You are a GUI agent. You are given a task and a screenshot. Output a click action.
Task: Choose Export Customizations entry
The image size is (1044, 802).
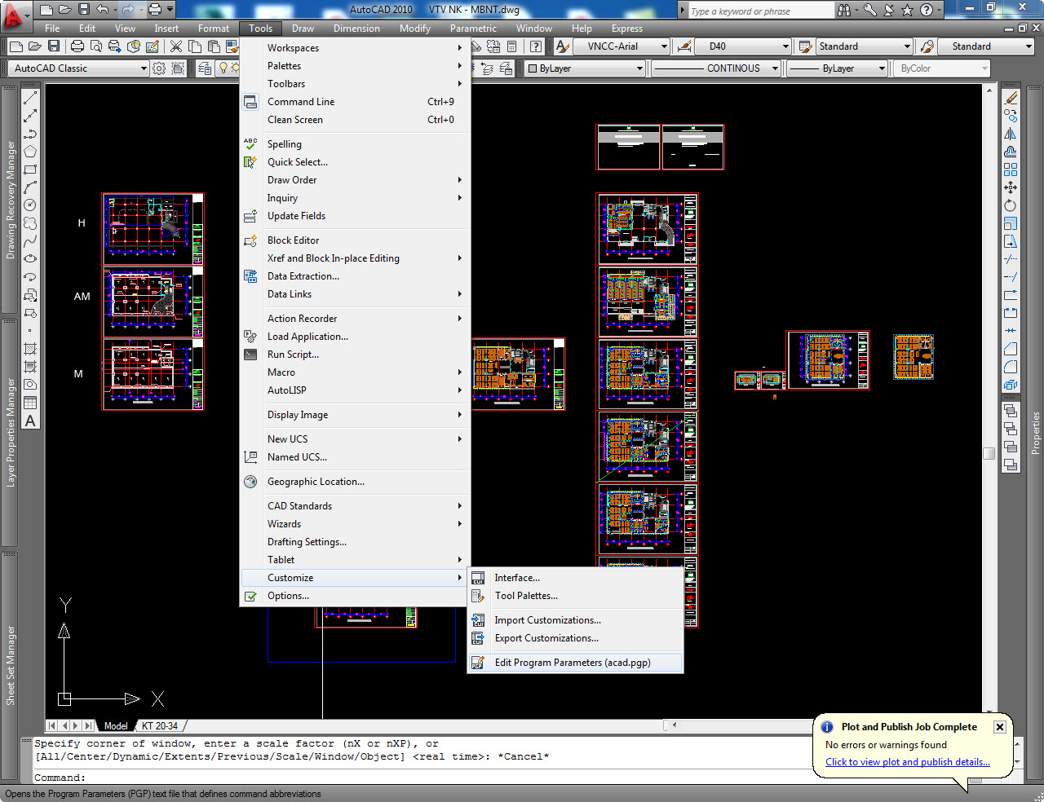(575, 638)
